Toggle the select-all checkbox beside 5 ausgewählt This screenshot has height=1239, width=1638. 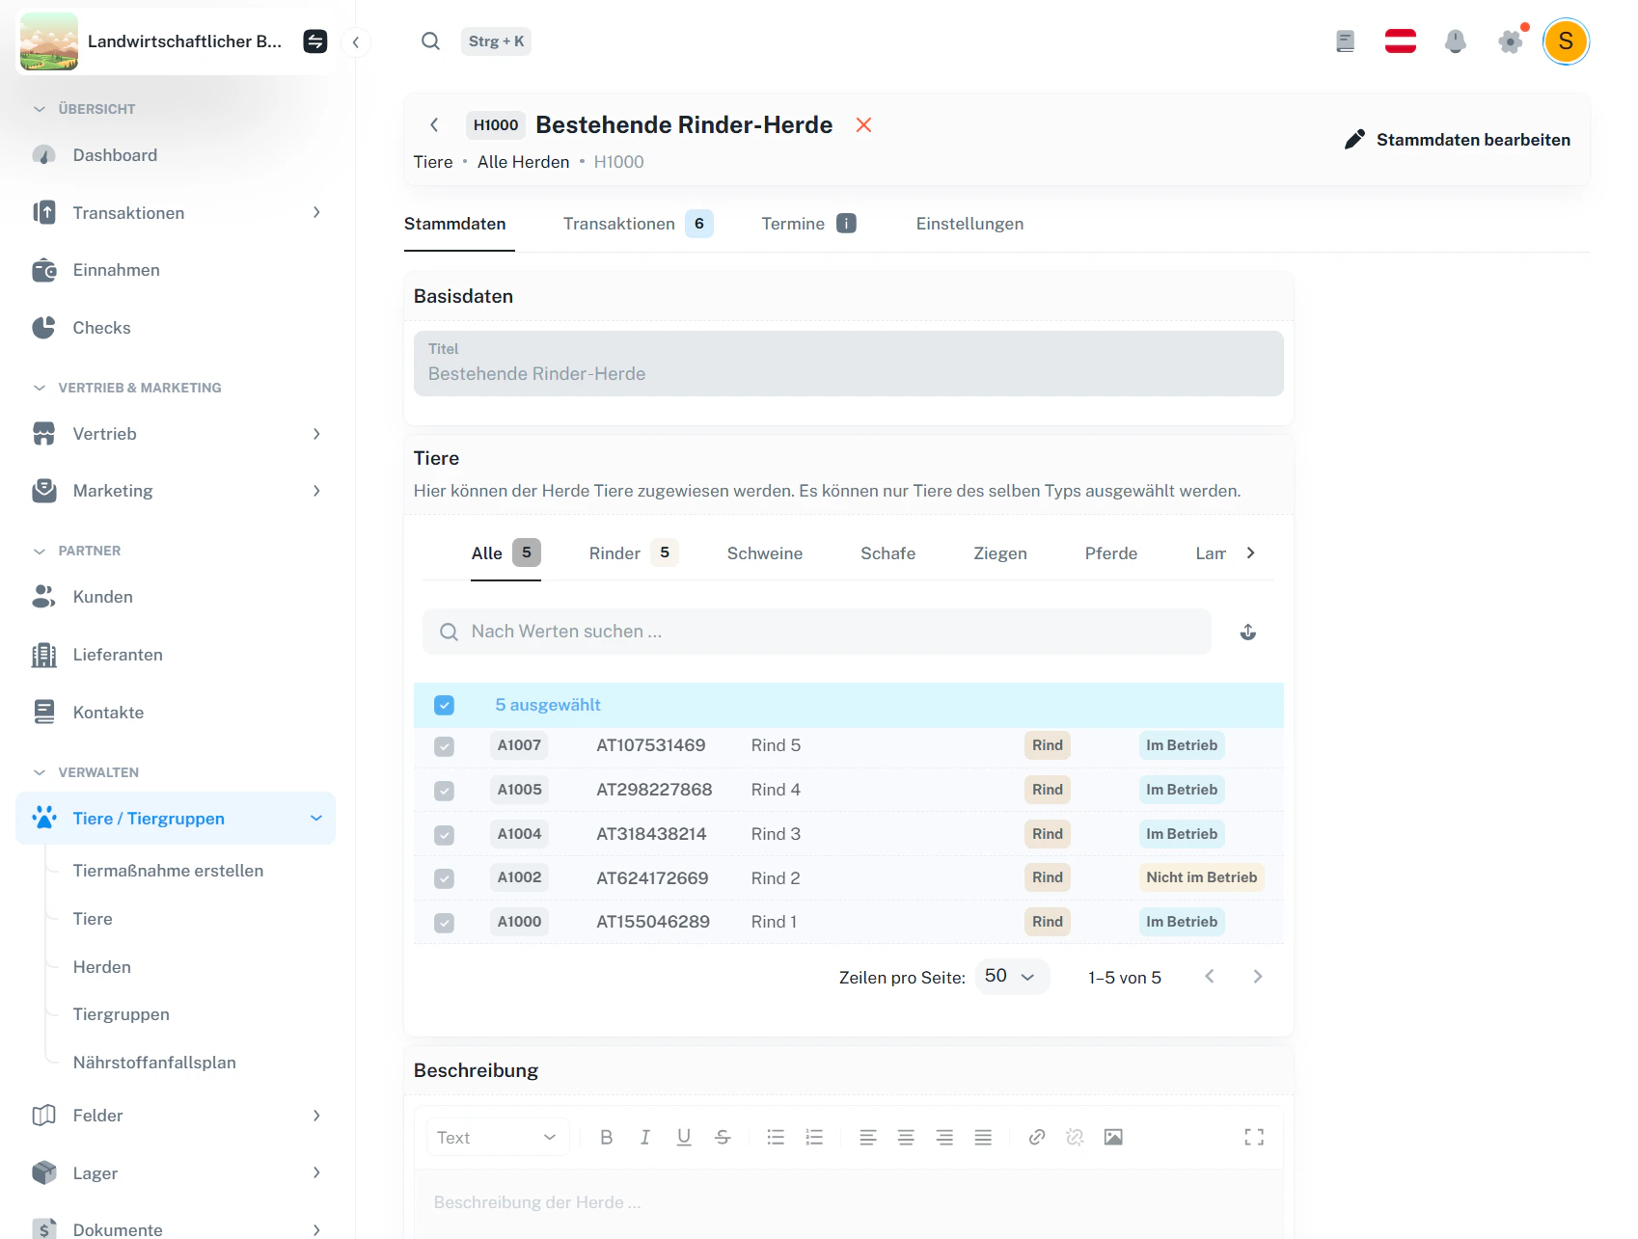coord(444,705)
